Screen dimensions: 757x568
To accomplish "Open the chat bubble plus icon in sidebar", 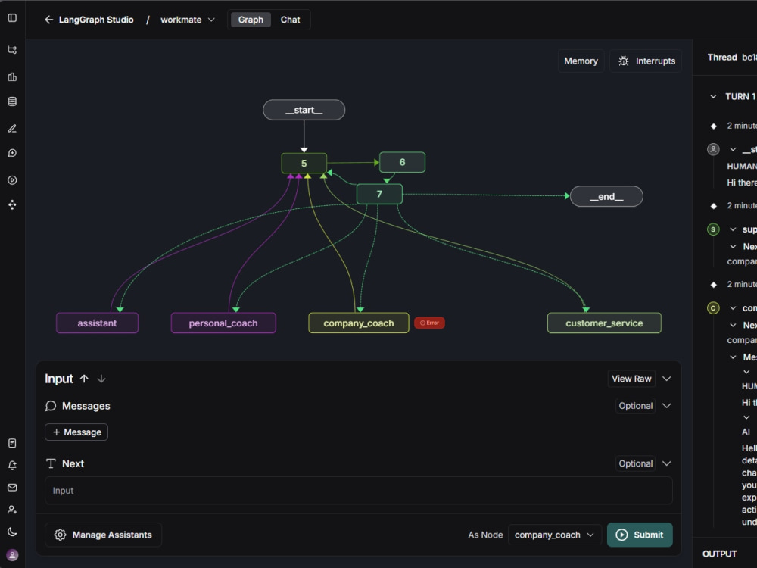I will tap(13, 153).
